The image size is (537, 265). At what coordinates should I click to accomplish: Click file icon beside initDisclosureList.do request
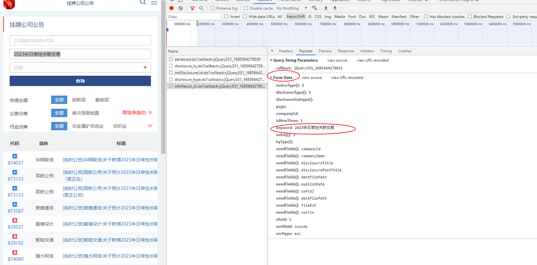click(171, 72)
